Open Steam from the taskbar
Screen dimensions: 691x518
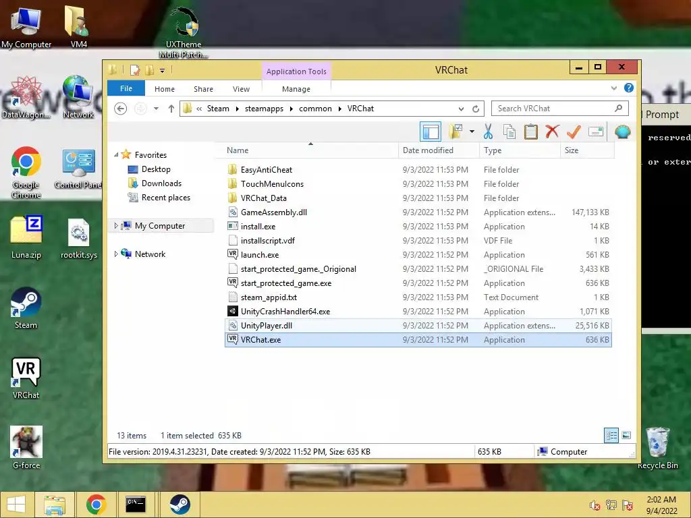(179, 505)
